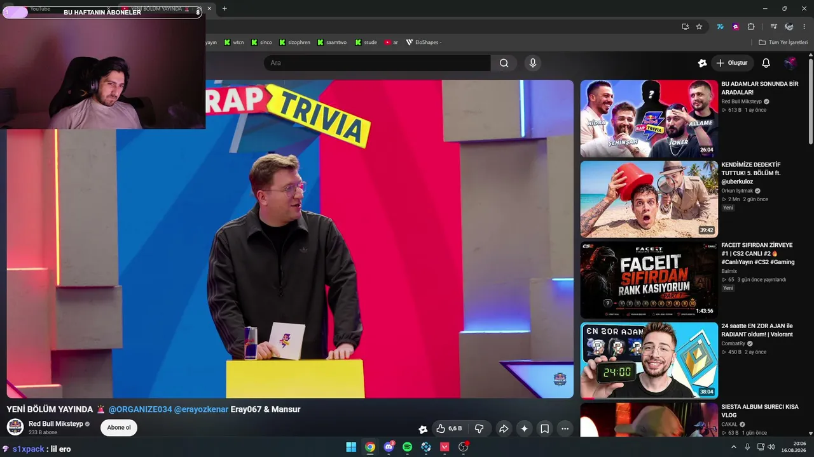Open the purple extension icon in Chrome toolbar
This screenshot has height=457, width=814.
[736, 27]
